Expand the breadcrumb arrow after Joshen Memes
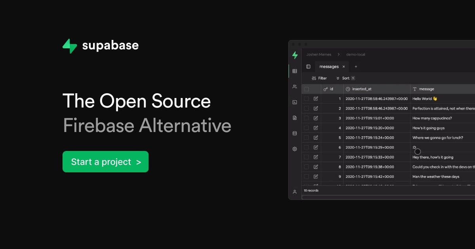Screen dimensions: 475x249 coord(338,54)
